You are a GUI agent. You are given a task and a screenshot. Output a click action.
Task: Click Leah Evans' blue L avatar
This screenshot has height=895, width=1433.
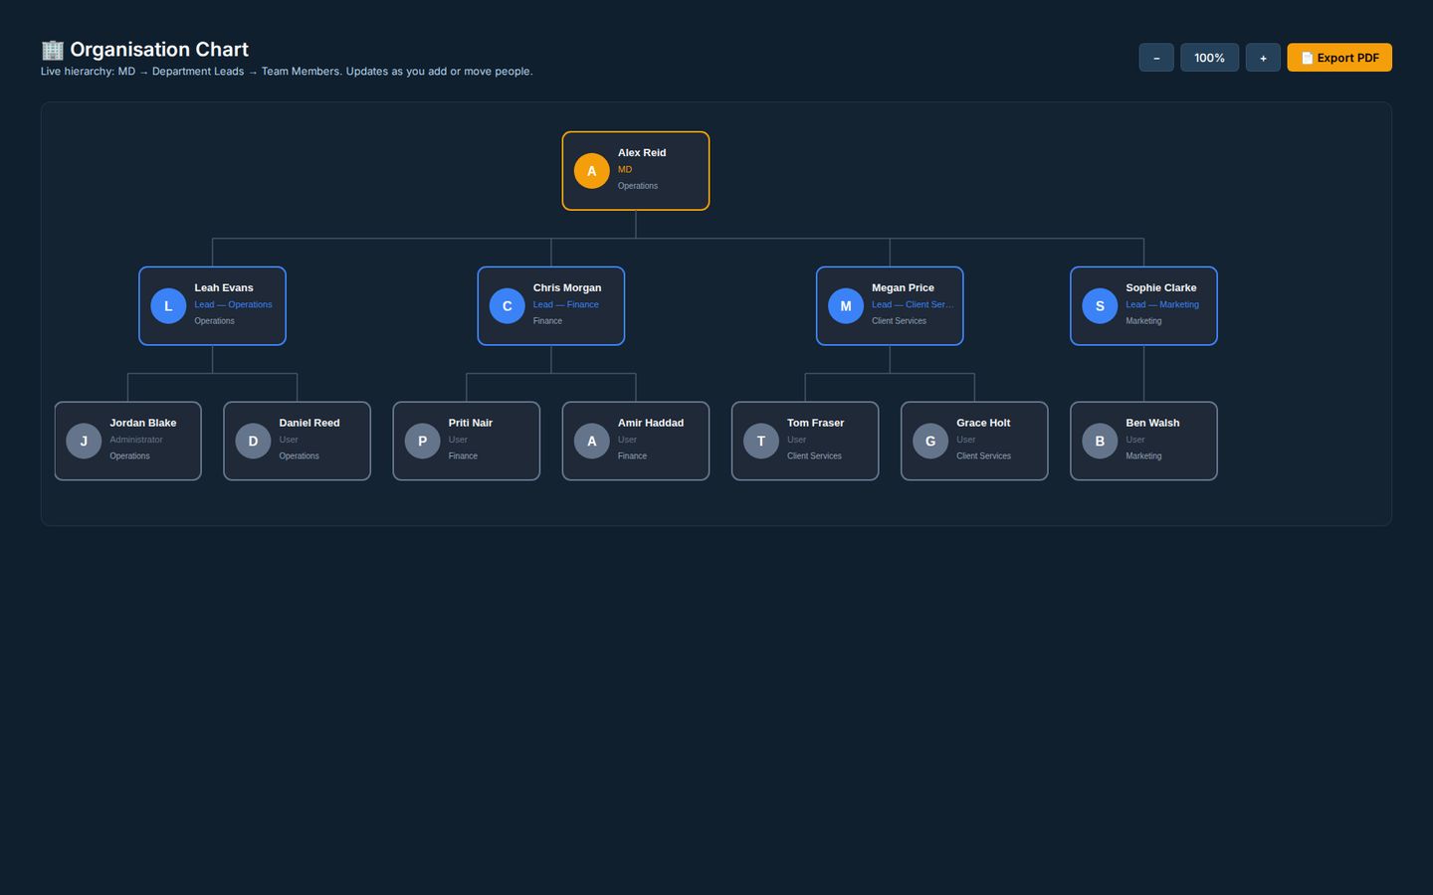[x=168, y=306]
